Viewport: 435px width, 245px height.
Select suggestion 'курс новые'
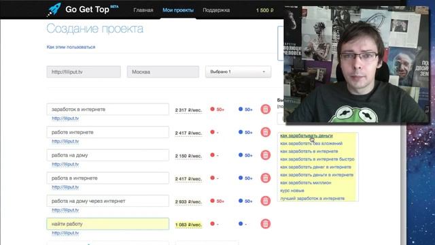pos(292,191)
